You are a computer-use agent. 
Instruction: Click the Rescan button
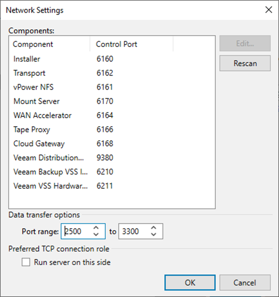[x=245, y=63]
